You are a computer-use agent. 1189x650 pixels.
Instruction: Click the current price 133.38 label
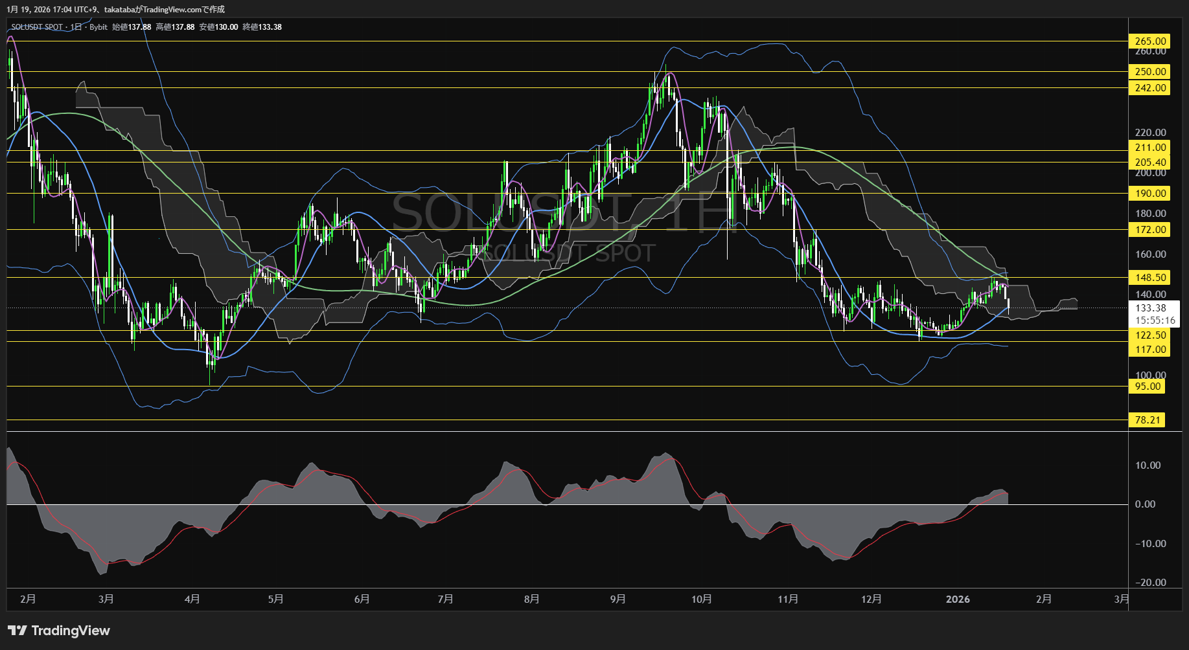(x=1150, y=308)
